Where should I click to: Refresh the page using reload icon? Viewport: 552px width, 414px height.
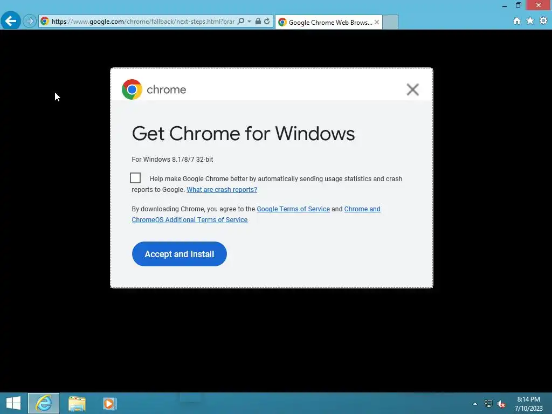(x=267, y=22)
